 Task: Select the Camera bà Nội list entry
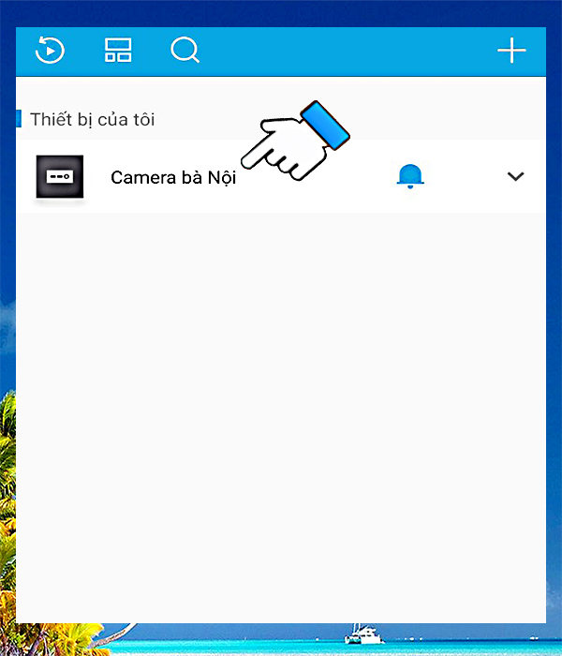281,176
